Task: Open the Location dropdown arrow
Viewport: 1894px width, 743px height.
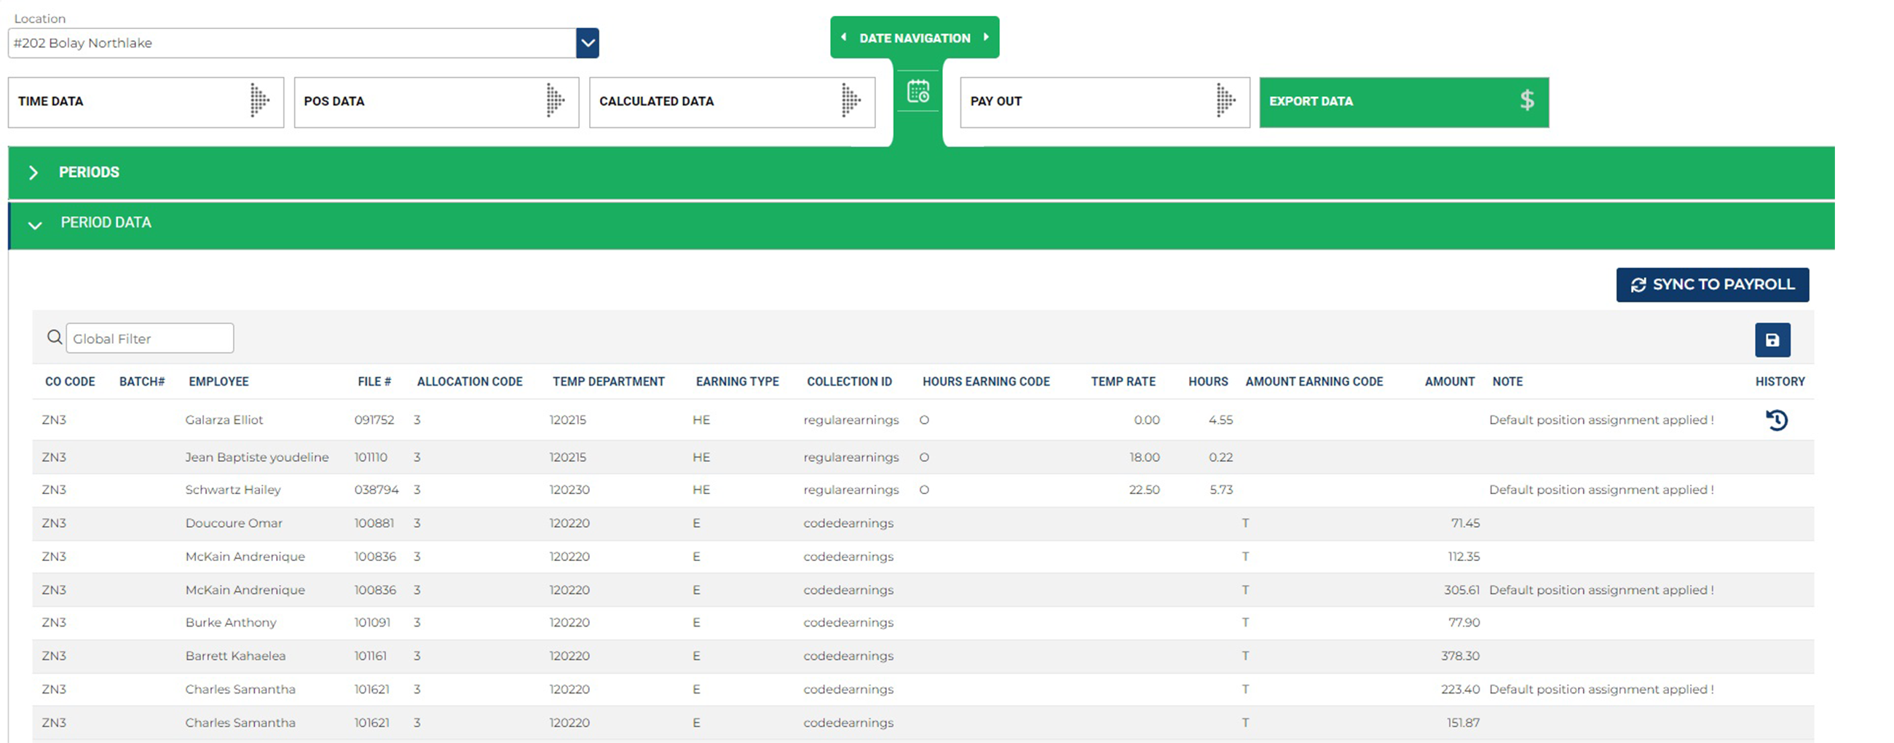Action: pyautogui.click(x=587, y=44)
